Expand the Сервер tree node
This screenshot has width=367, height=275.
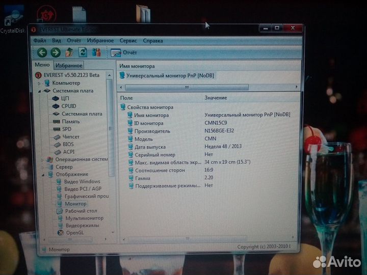click(43, 168)
